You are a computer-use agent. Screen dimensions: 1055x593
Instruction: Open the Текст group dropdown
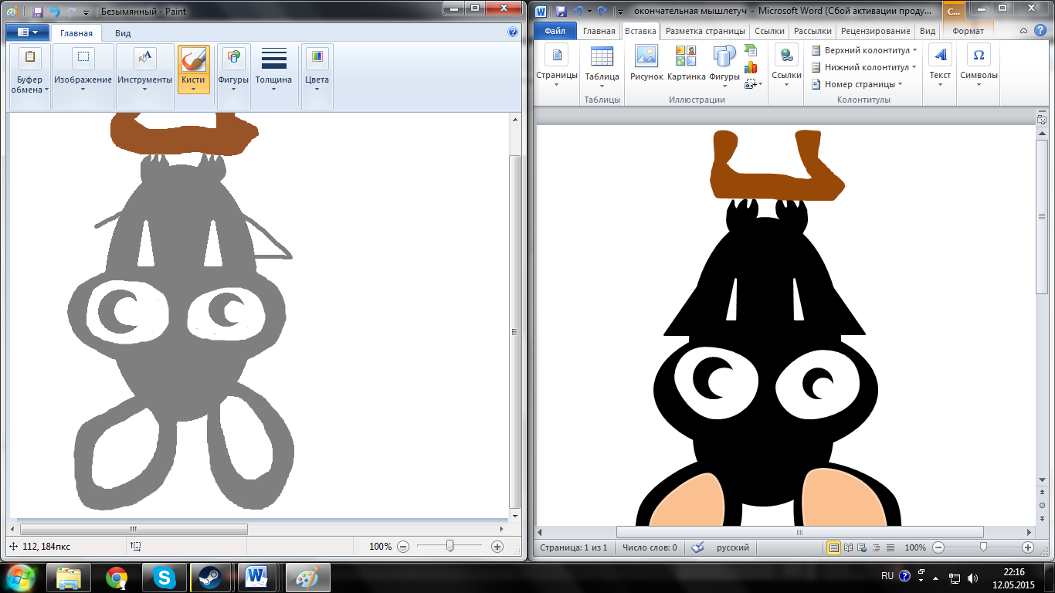[x=940, y=66]
